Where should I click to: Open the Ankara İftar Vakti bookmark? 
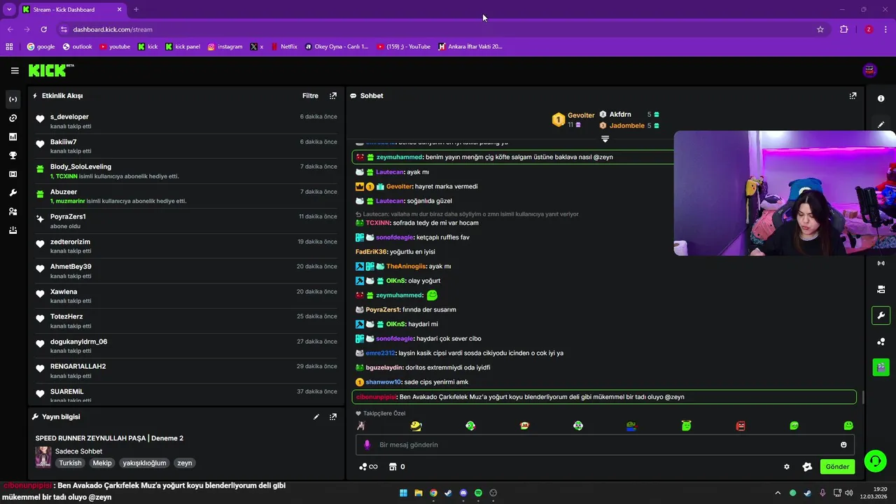[x=470, y=47]
